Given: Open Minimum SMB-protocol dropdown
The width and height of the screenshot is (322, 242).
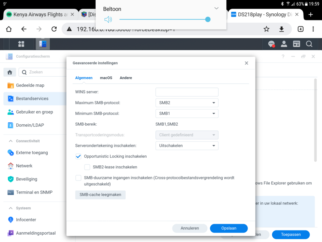Looking at the screenshot, I should 187,114.
